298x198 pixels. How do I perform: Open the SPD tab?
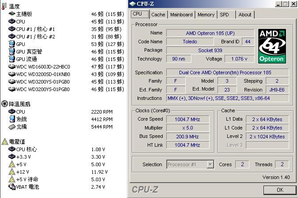tap(225, 15)
